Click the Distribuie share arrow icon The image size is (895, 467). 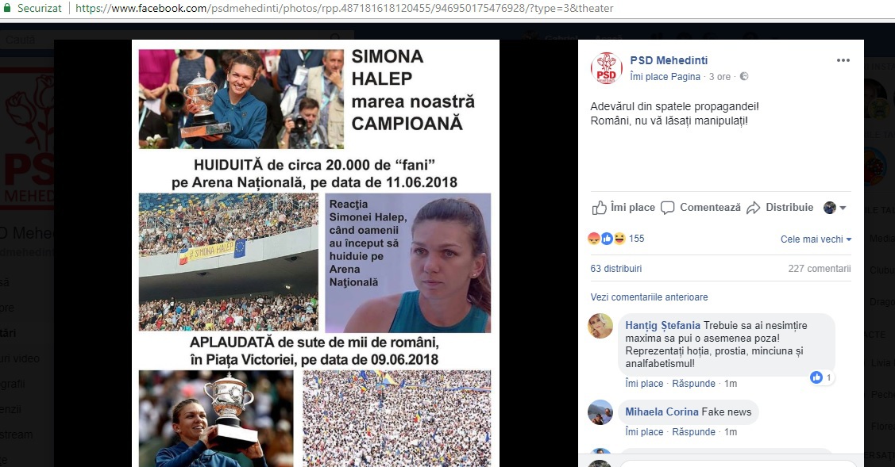click(754, 208)
